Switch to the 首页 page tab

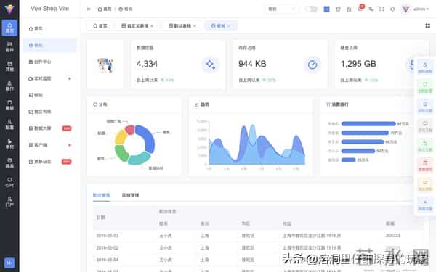point(100,26)
